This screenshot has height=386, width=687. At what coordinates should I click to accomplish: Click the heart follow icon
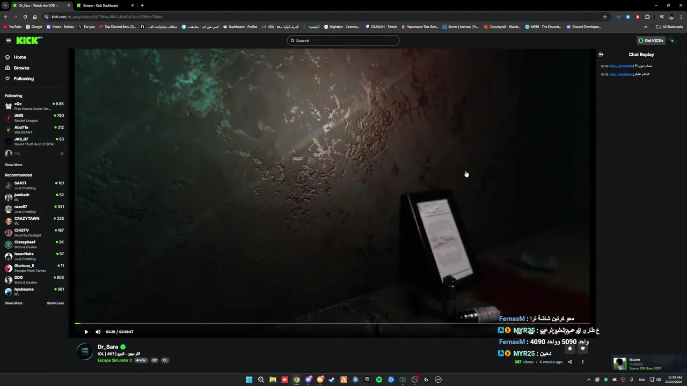pyautogui.click(x=583, y=348)
